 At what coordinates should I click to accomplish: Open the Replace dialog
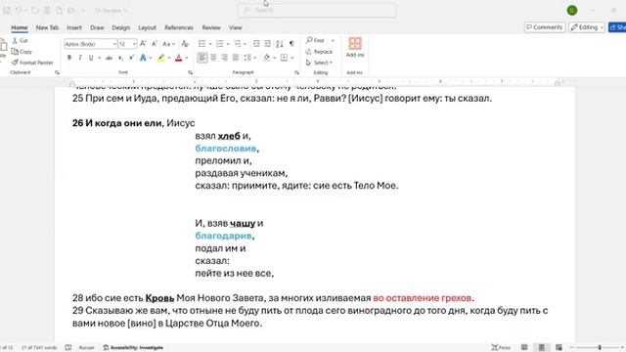(319, 52)
